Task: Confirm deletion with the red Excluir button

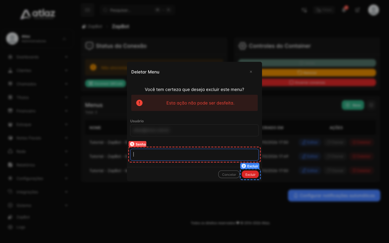Action: (x=250, y=174)
